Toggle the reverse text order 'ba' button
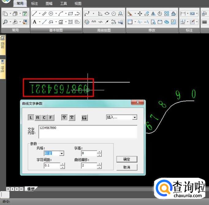 84,118
